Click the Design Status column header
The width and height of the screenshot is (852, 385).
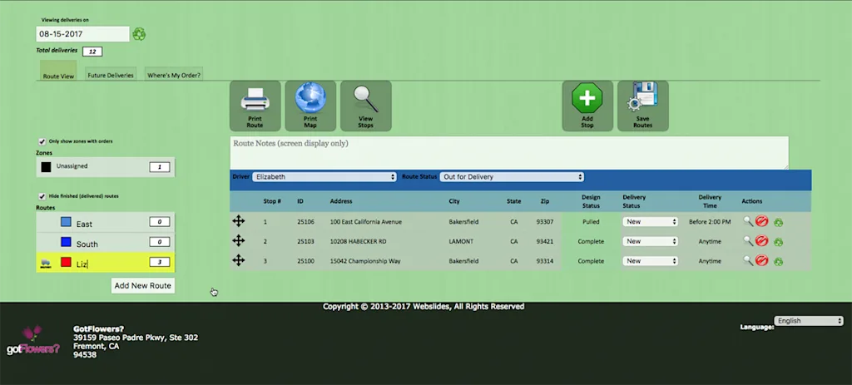591,201
